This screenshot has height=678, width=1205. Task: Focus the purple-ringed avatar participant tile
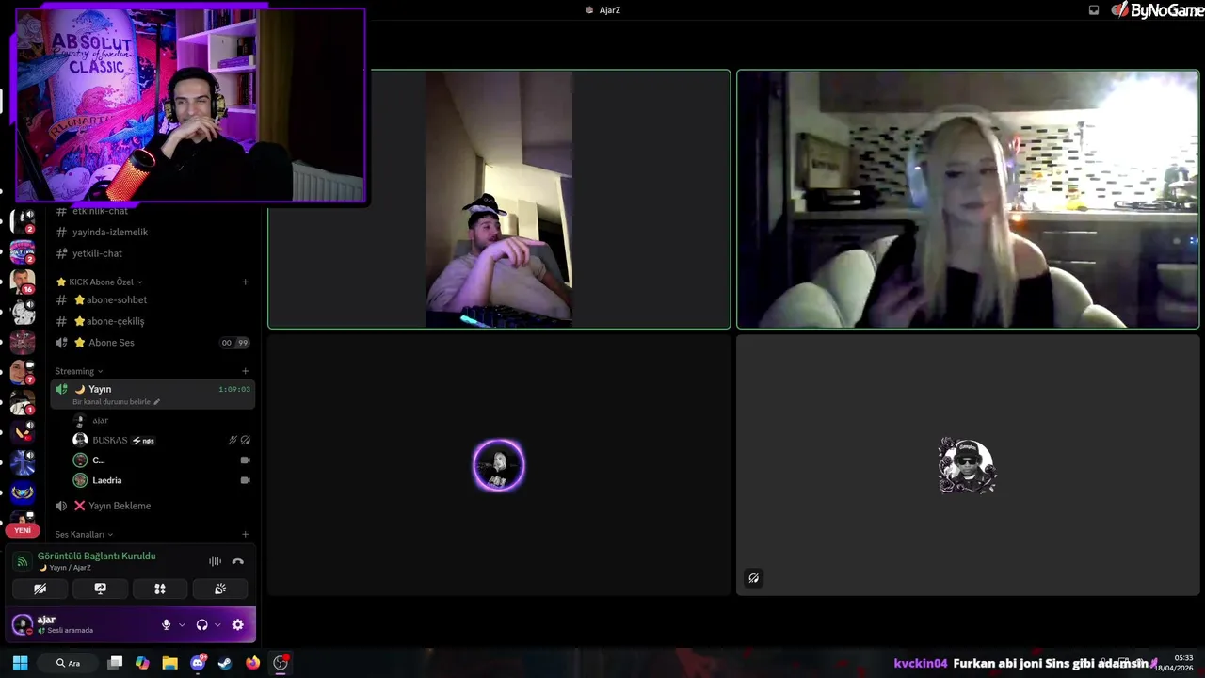point(499,465)
